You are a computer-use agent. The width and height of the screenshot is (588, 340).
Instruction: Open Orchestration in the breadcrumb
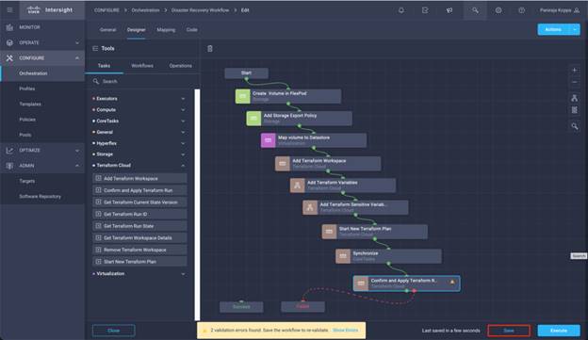point(145,10)
